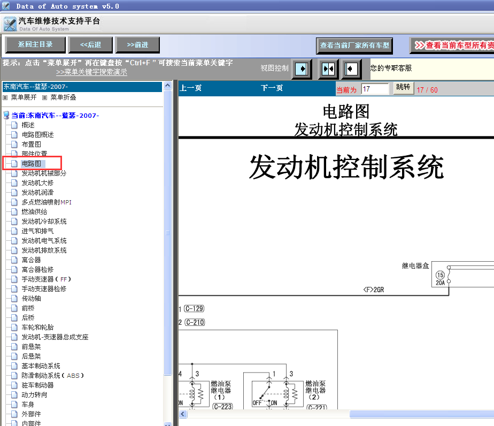Click the page icon beside 基本制动系统

14,366
